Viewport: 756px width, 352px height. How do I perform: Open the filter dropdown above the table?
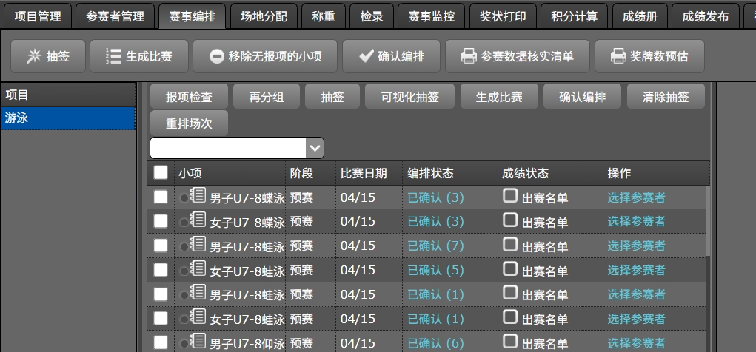pos(315,148)
